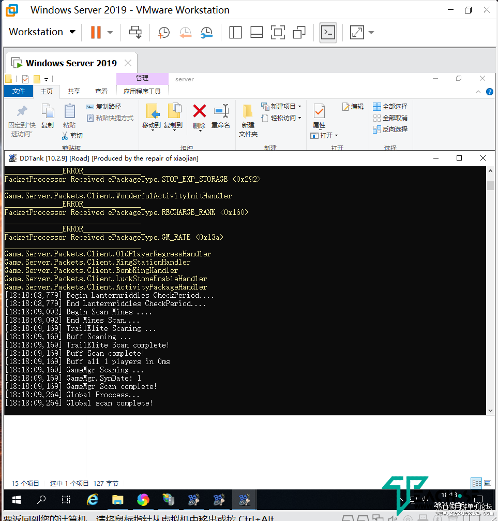Click Copy Path (复制路径) button

coord(104,106)
